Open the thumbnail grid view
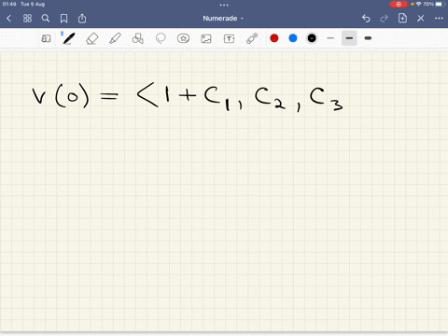The width and height of the screenshot is (448, 336). click(x=27, y=19)
